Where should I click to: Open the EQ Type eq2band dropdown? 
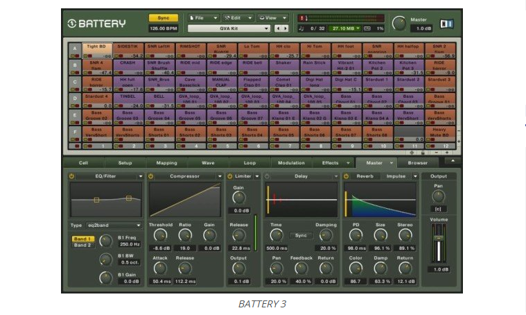(x=114, y=225)
